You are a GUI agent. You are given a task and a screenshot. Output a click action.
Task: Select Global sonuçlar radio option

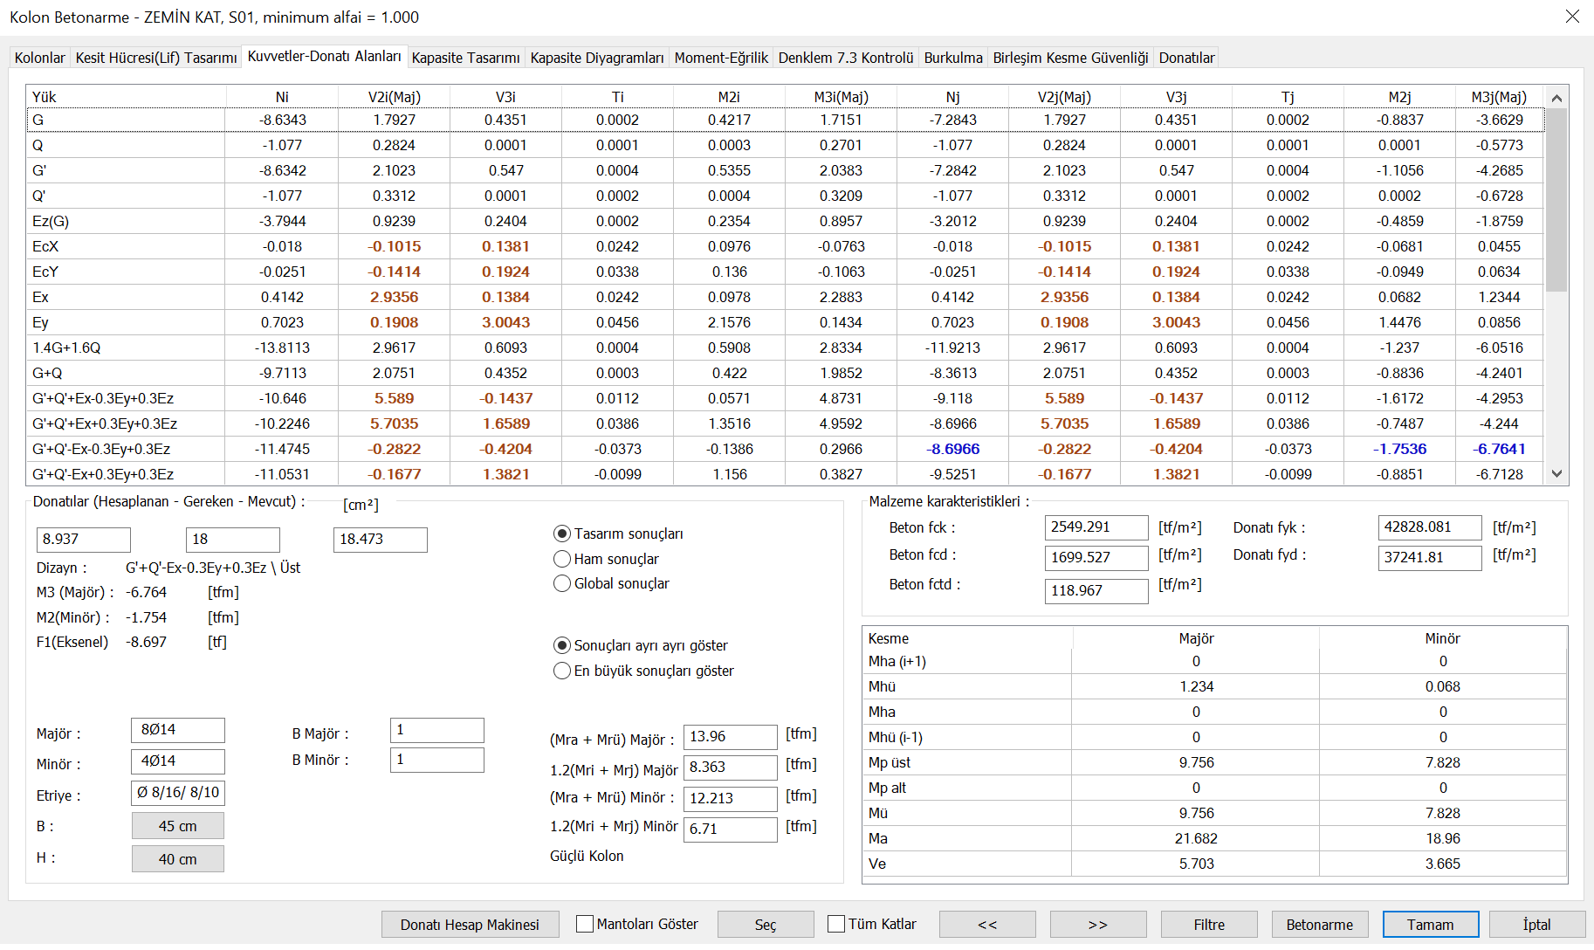(x=562, y=583)
